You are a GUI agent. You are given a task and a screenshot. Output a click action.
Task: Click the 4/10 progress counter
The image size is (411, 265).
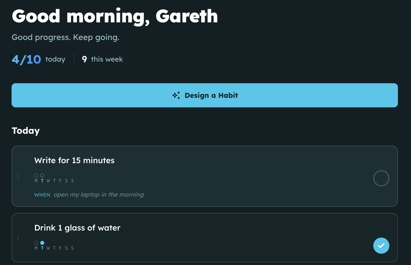[26, 60]
